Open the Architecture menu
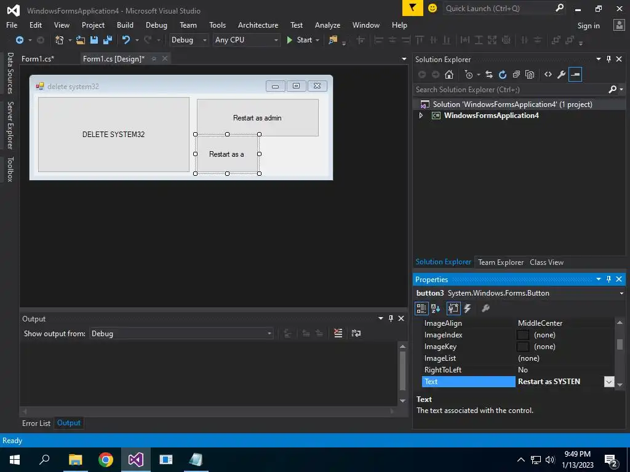This screenshot has height=472, width=630. 258,25
